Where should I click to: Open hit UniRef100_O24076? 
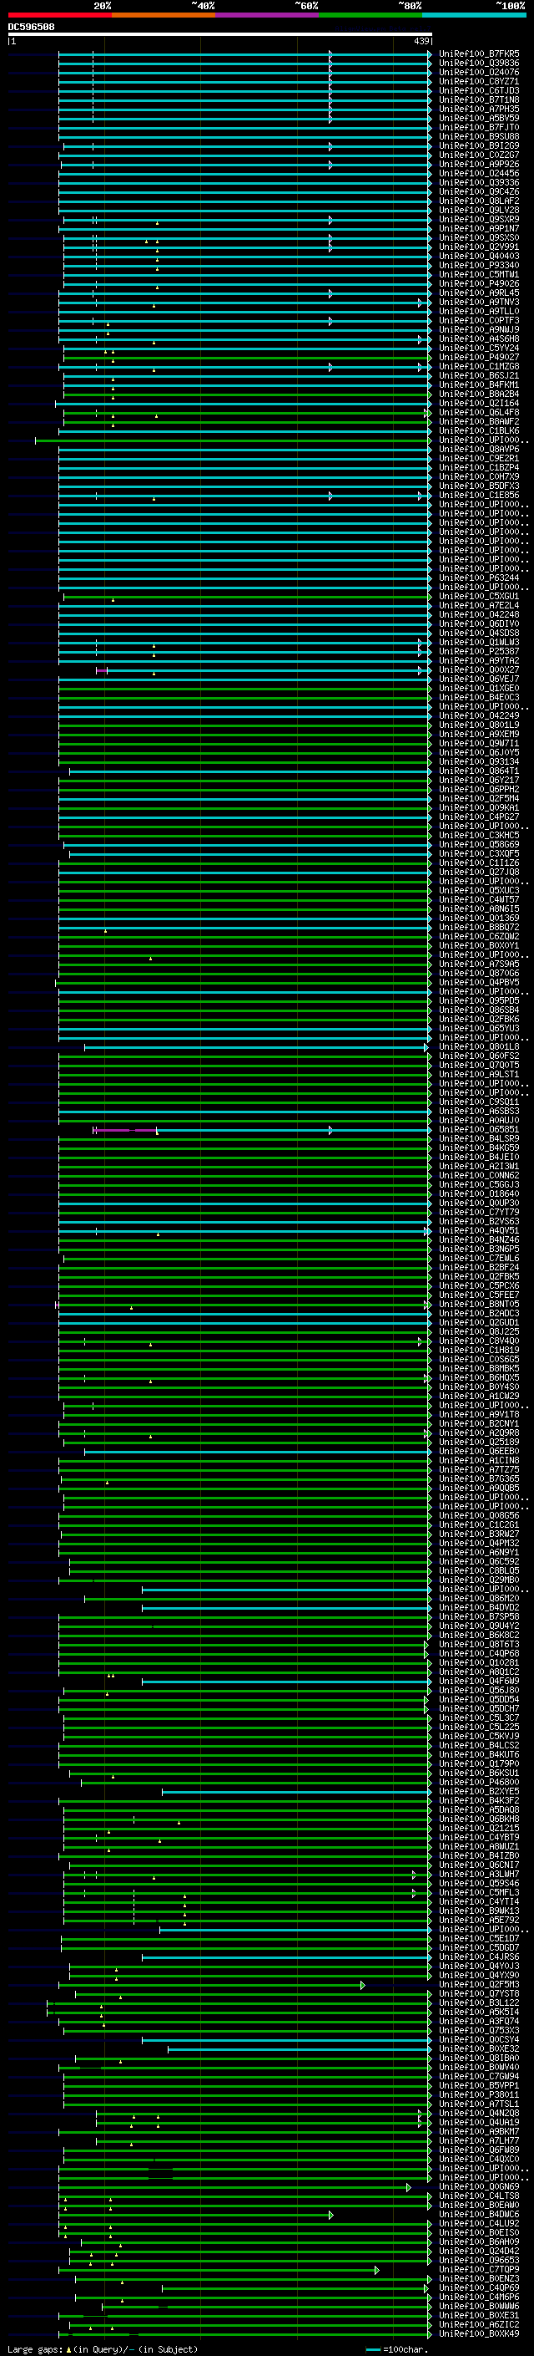click(x=479, y=72)
